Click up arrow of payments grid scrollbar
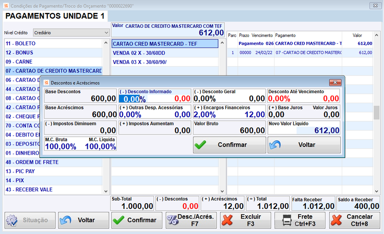The height and width of the screenshot is (234, 384). tap(376, 35)
